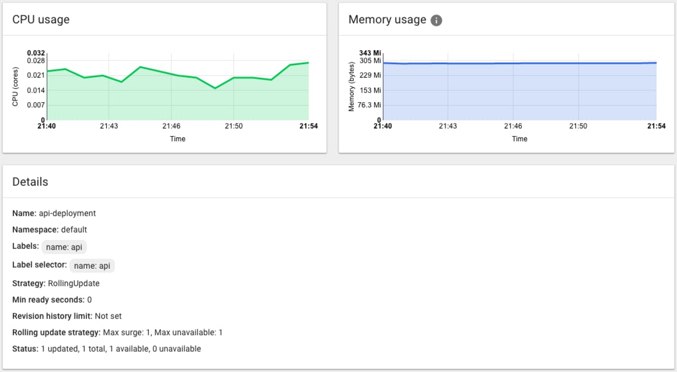
Task: Click 21:50 on the Memory chart time axis
Action: click(x=578, y=126)
